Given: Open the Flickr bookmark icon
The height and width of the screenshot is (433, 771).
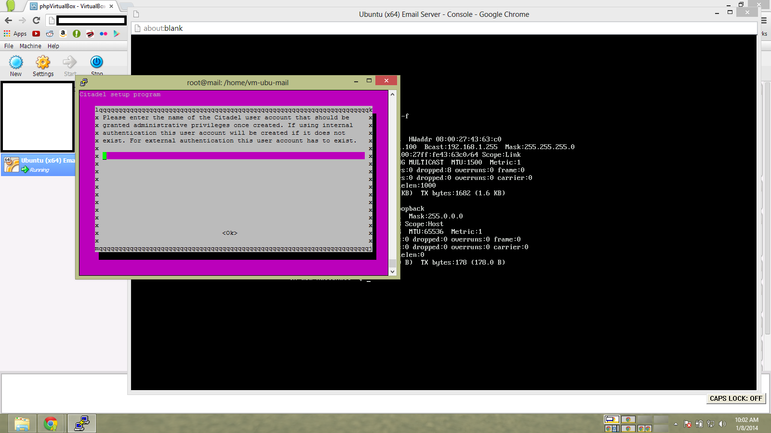Looking at the screenshot, I should point(103,34).
